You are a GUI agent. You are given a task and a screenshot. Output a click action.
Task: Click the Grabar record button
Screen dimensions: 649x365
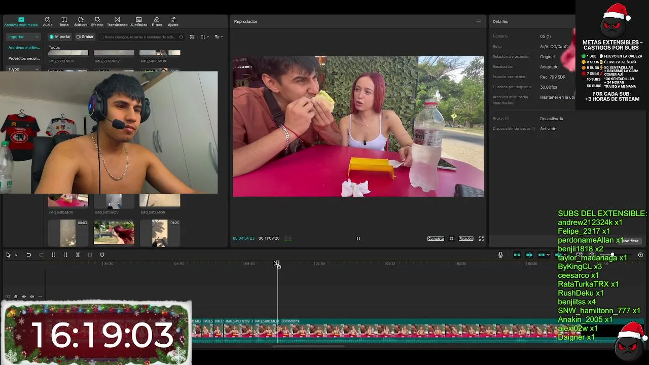coord(85,36)
